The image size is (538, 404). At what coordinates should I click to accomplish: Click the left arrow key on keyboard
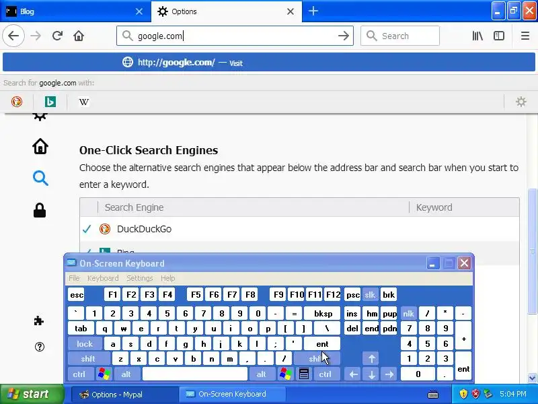(x=354, y=374)
